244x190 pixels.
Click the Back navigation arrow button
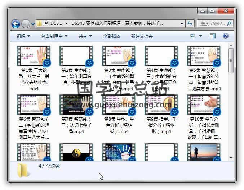coord(15,24)
